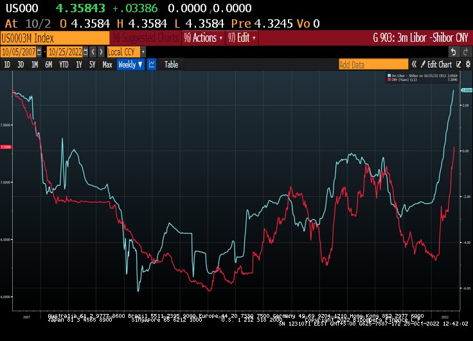Open the Weekly periodicity dropdown
This screenshot has height=341, width=473.
[130, 64]
